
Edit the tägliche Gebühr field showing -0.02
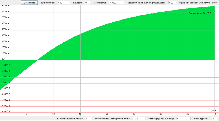[172, 3]
